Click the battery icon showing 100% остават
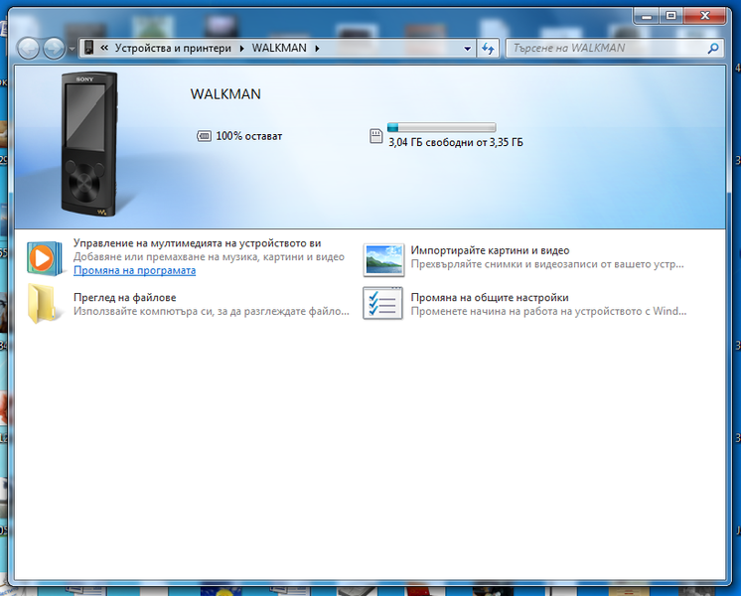 coord(205,136)
